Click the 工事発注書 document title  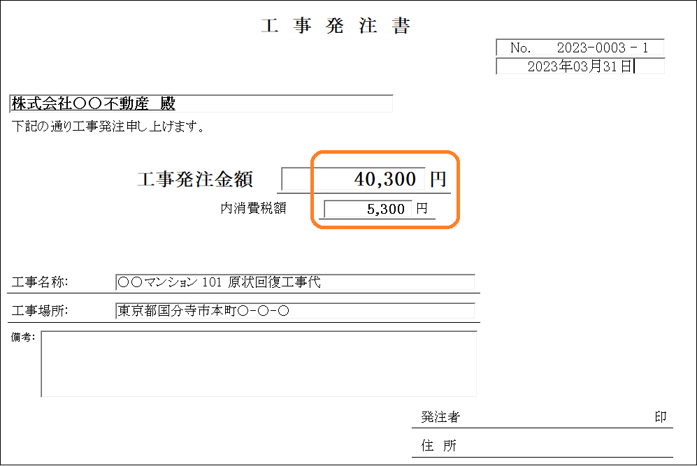(336, 27)
